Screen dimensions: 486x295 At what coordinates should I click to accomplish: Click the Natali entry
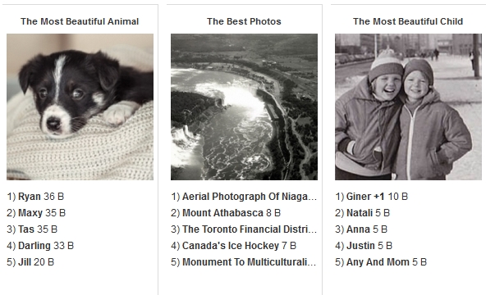coord(360,213)
